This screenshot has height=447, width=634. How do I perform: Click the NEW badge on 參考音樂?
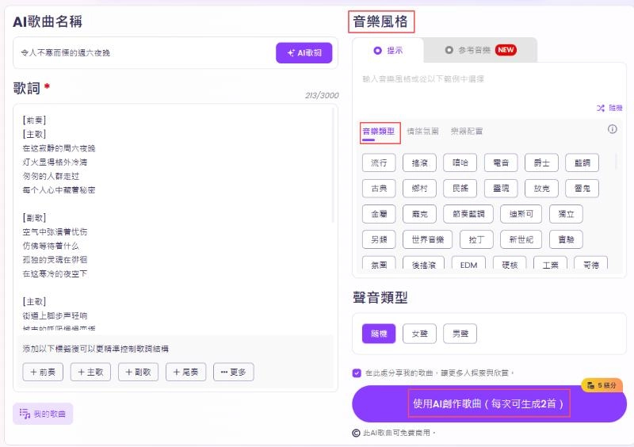pos(506,50)
